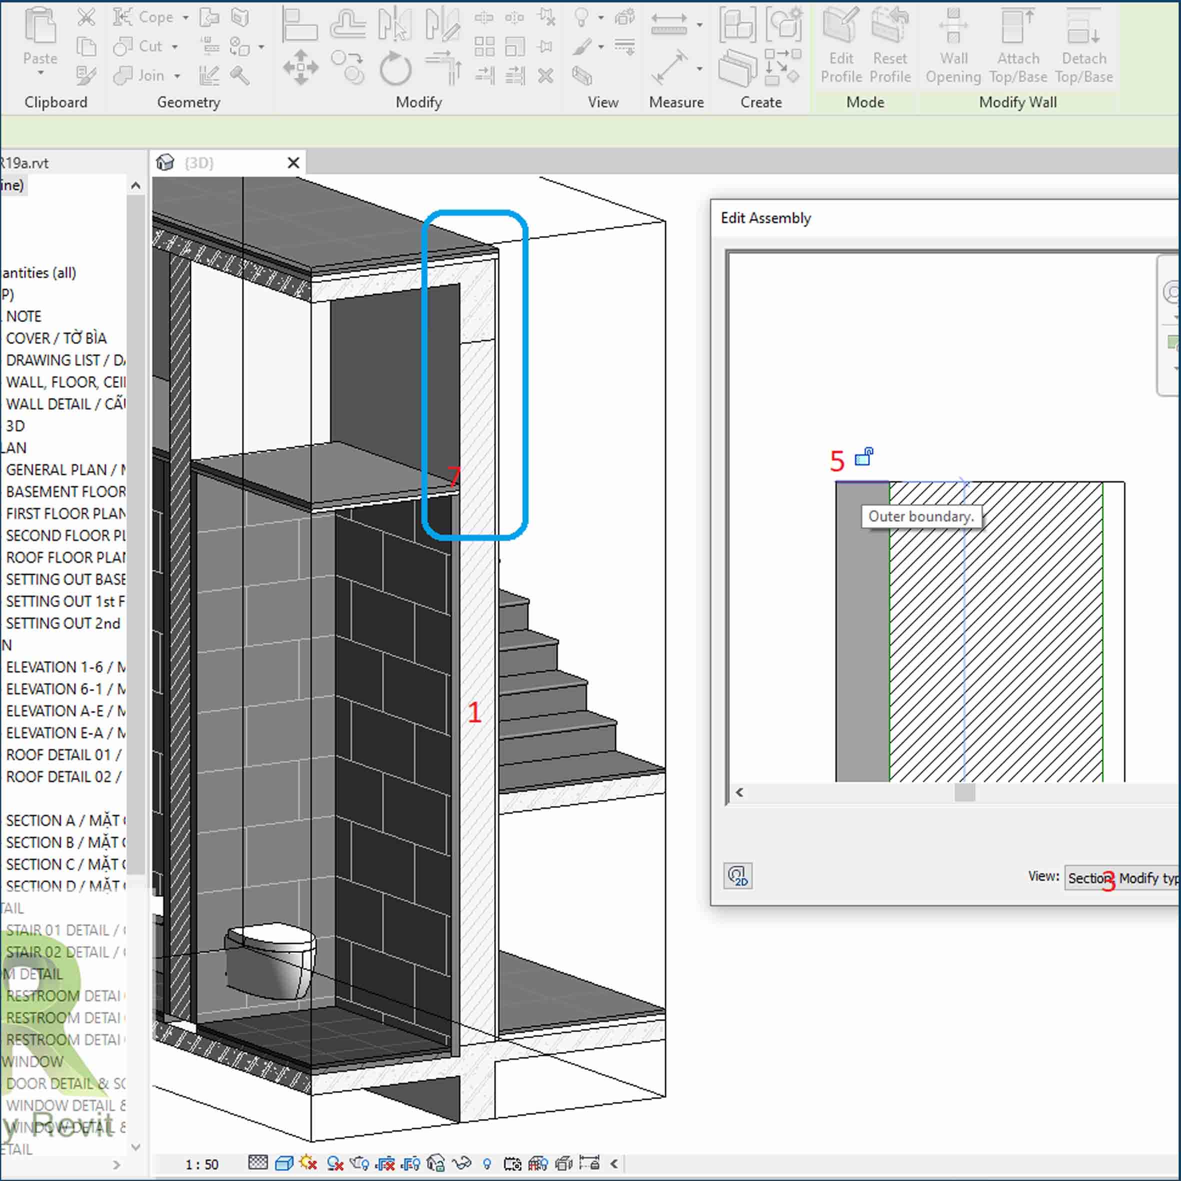This screenshot has width=1181, height=1181.
Task: Toggle 2D preview zoom icon in Edit Assembly
Action: tap(738, 876)
